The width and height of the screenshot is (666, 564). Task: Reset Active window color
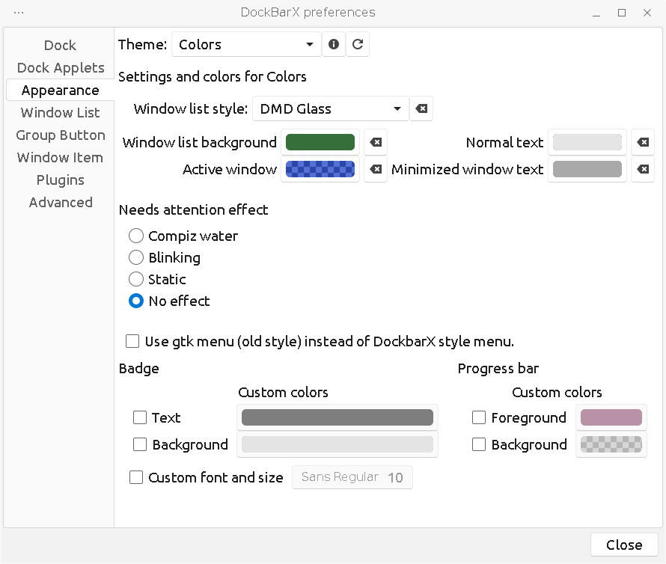(376, 170)
